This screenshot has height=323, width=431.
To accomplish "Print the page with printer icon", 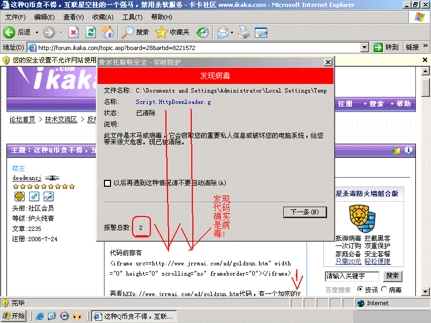I will pos(244,32).
